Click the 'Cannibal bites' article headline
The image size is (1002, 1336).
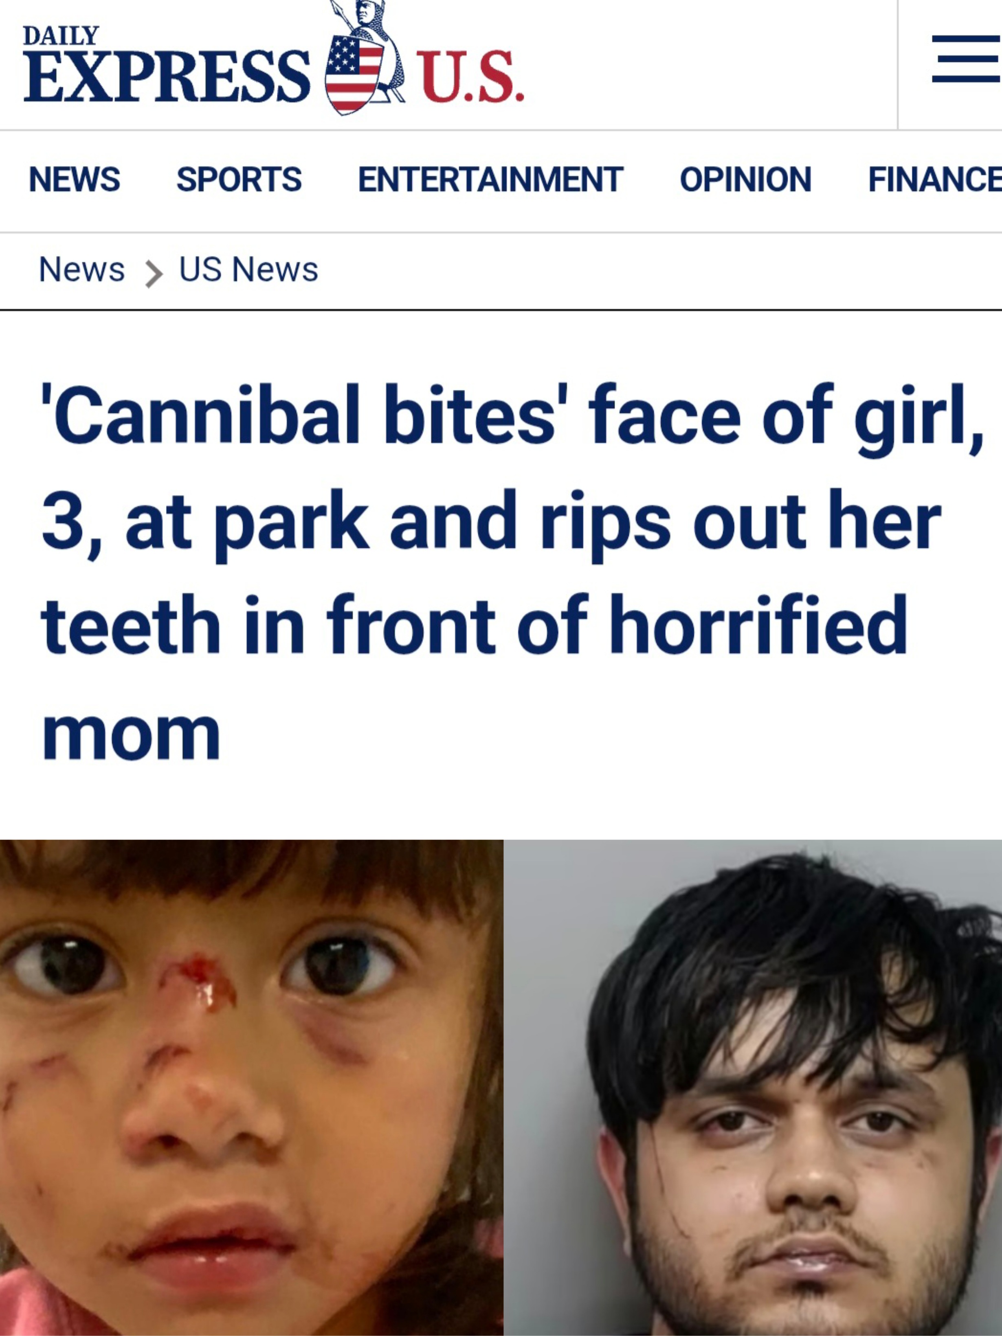point(512,573)
